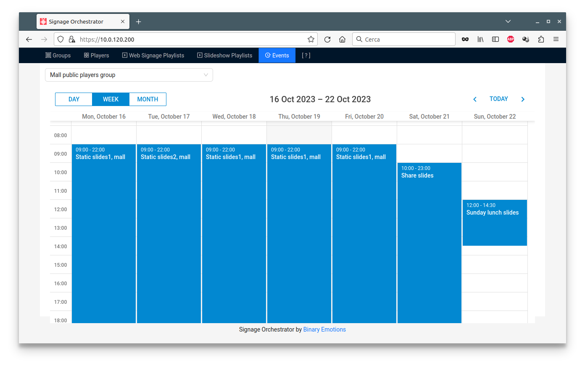Click the mask extension icon
585x369 pixels.
click(x=465, y=39)
